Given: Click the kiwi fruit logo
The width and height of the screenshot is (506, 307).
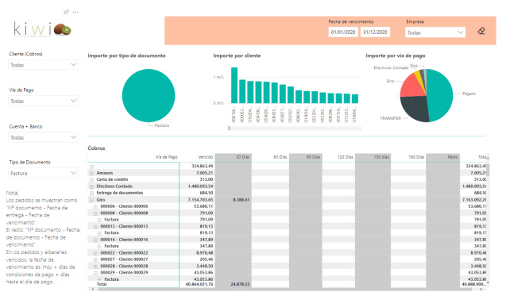Looking at the screenshot, I should click(62, 29).
